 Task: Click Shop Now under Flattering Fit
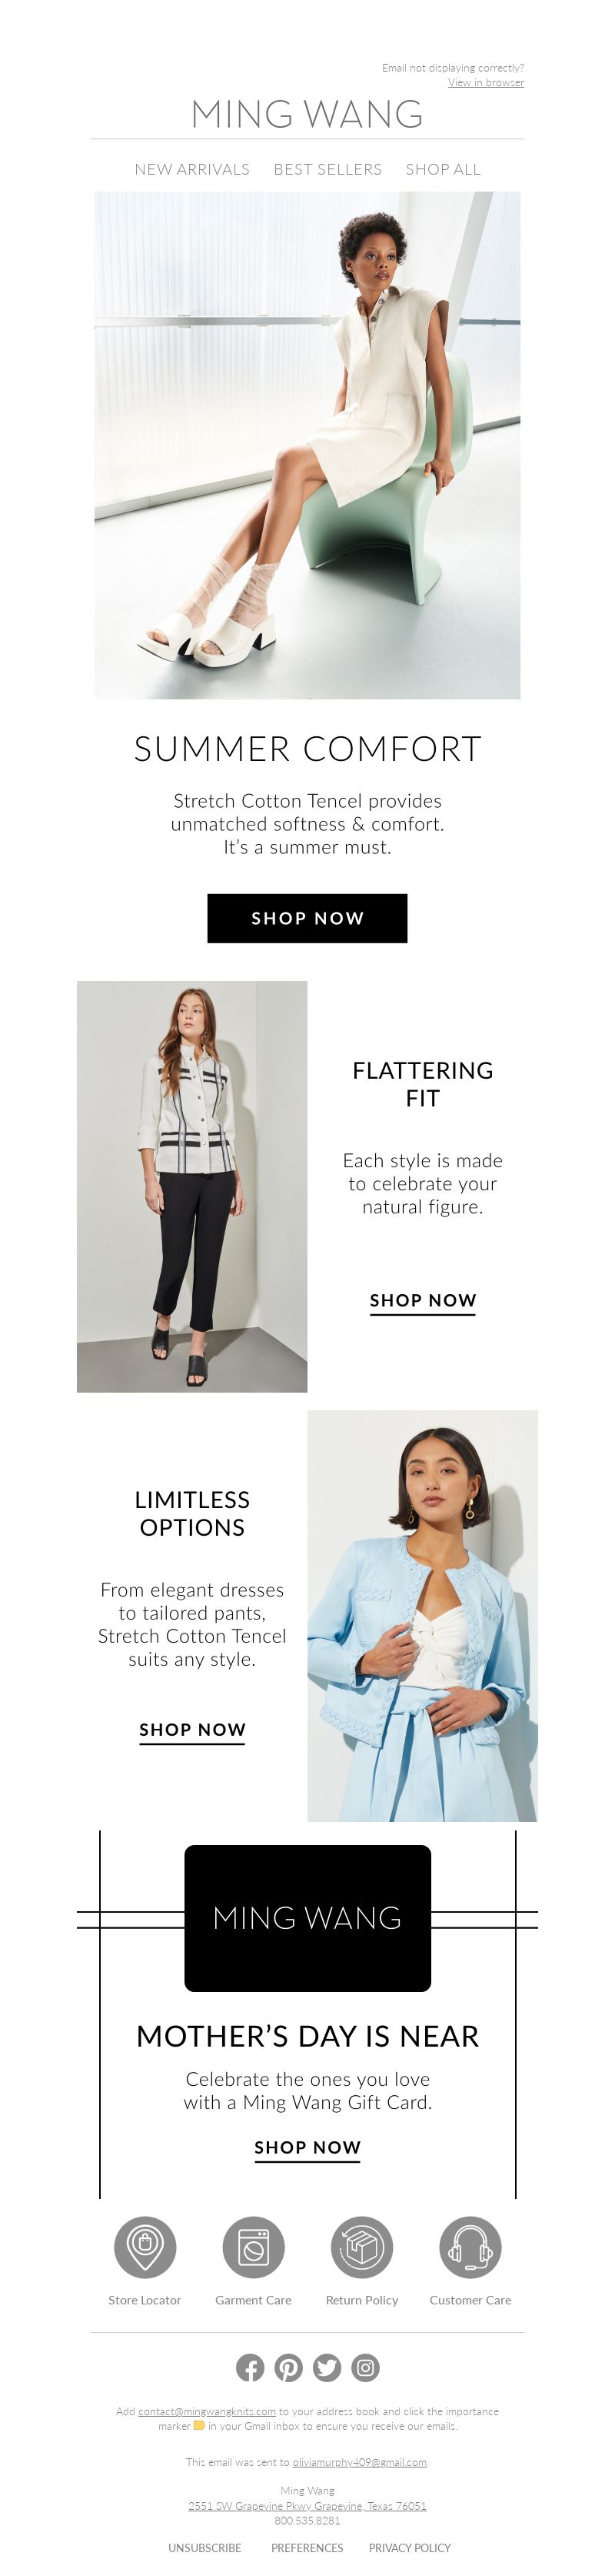coord(424,1300)
